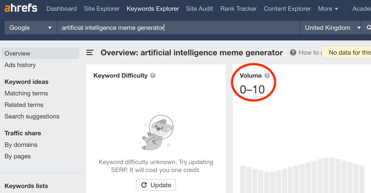The height and width of the screenshot is (193, 371).
Task: Click the Ahrefs logo
Action: [20, 8]
